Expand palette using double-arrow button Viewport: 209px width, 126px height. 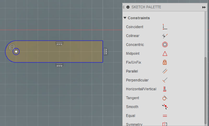(x=204, y=7)
